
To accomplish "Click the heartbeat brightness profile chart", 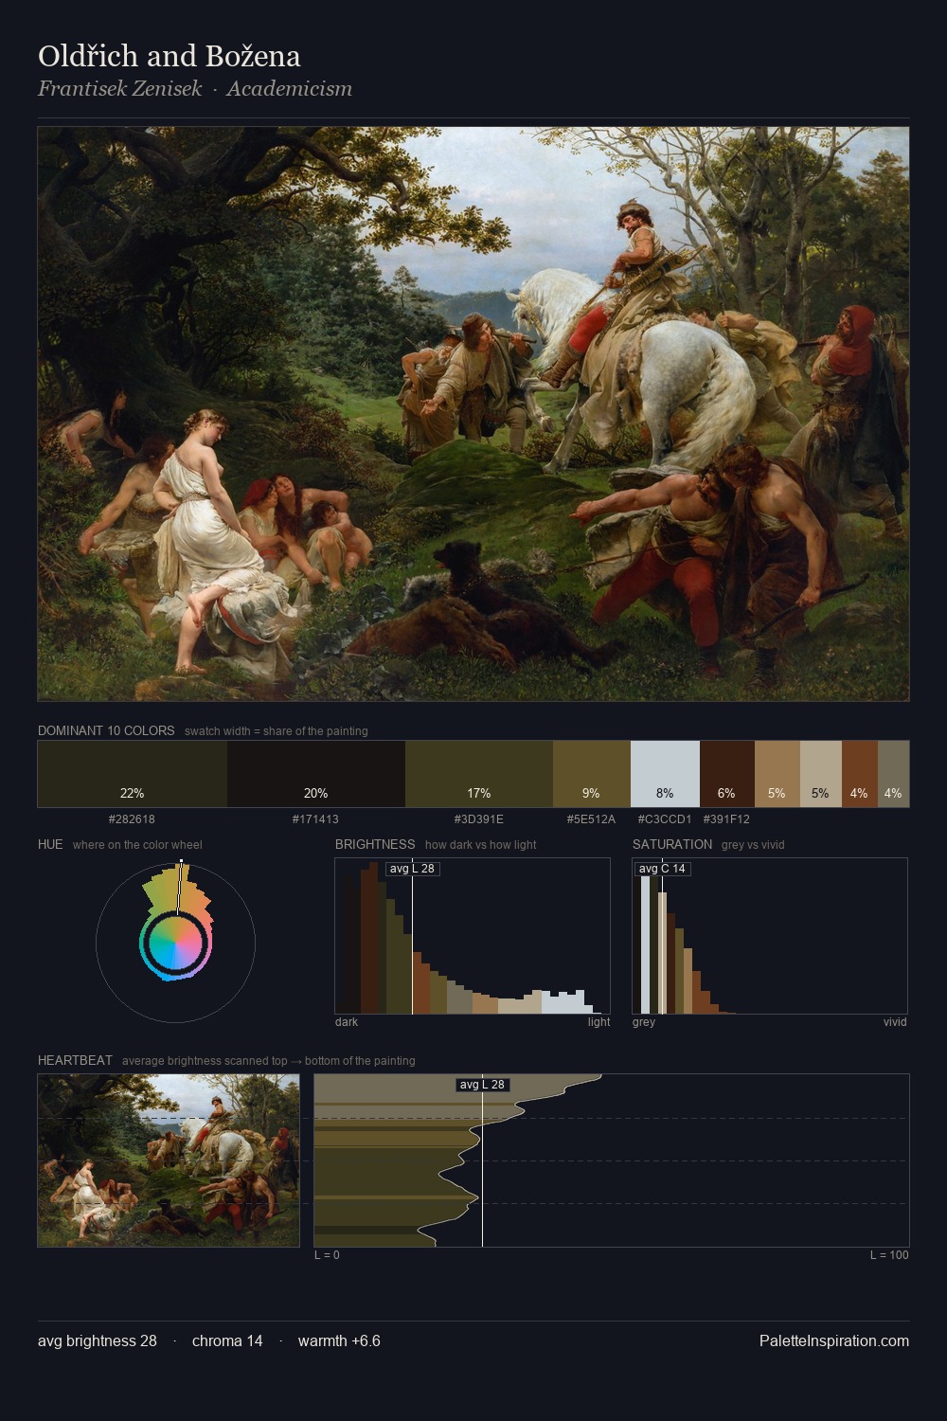I will click(612, 1160).
